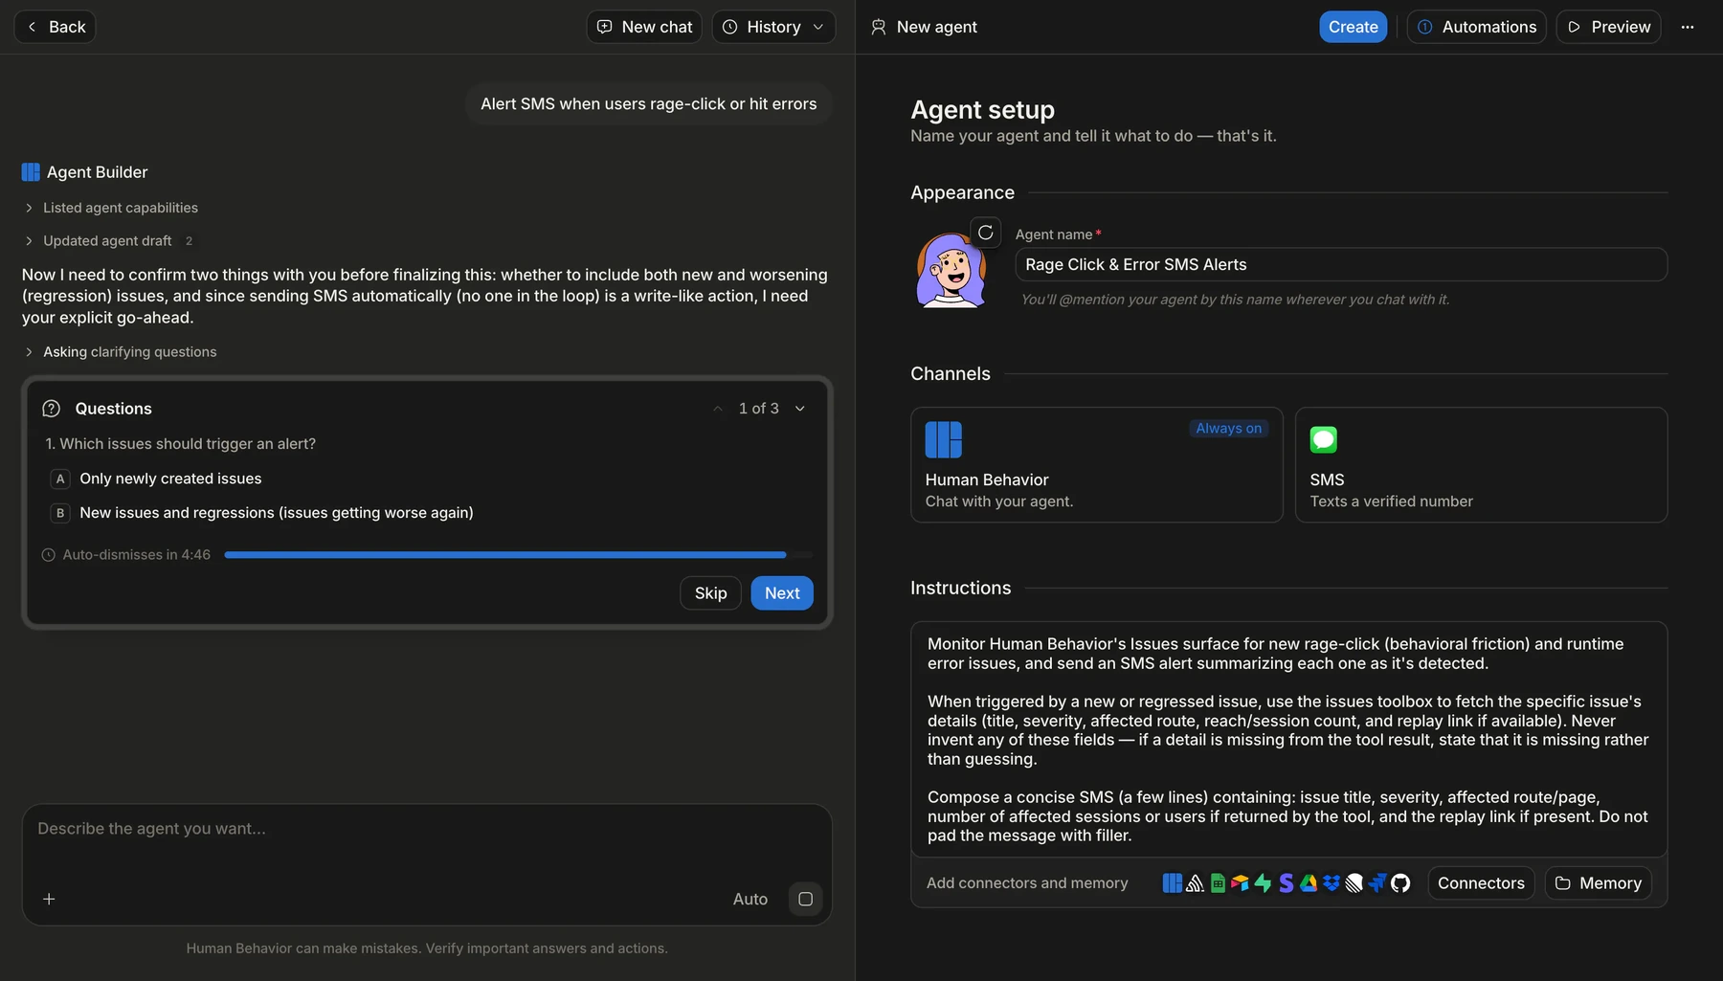Screen dimensions: 1723x981
Task: Click the plus attachment icon in chat box
Action: click(x=49, y=899)
